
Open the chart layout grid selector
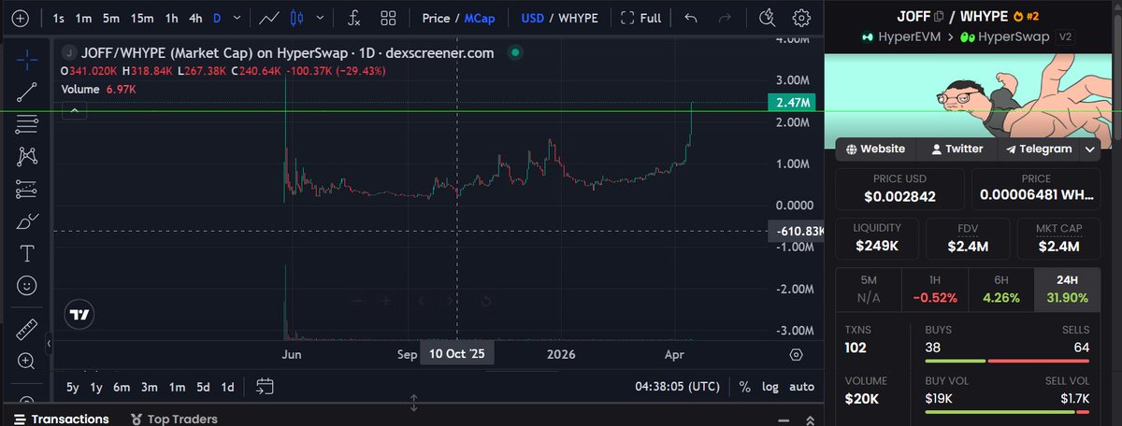[x=388, y=18]
